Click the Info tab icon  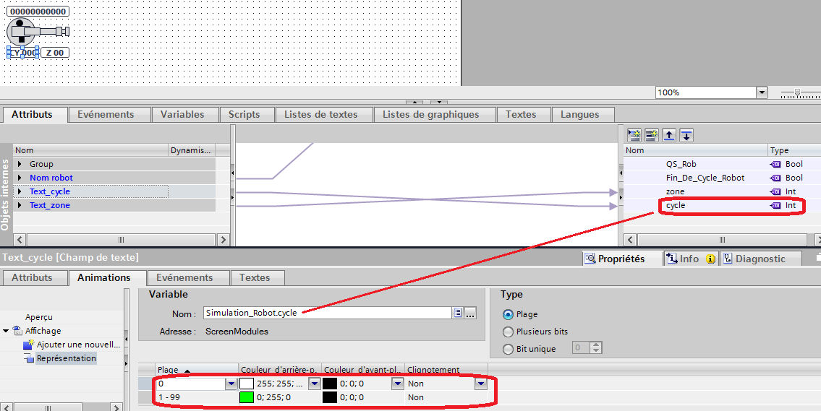pos(672,259)
